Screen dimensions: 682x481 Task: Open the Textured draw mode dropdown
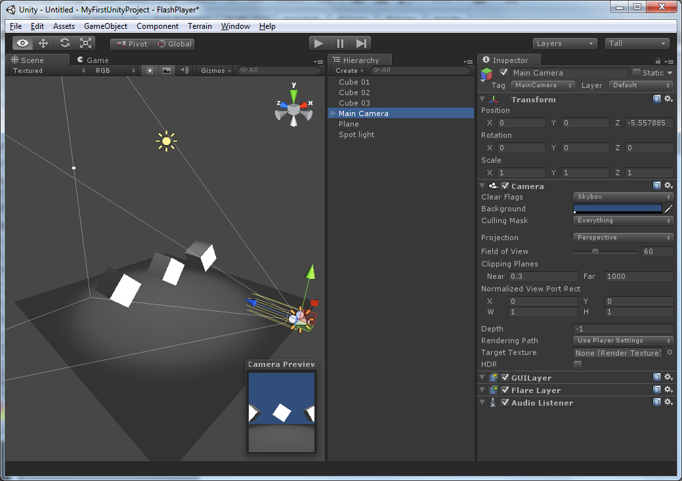coord(49,70)
